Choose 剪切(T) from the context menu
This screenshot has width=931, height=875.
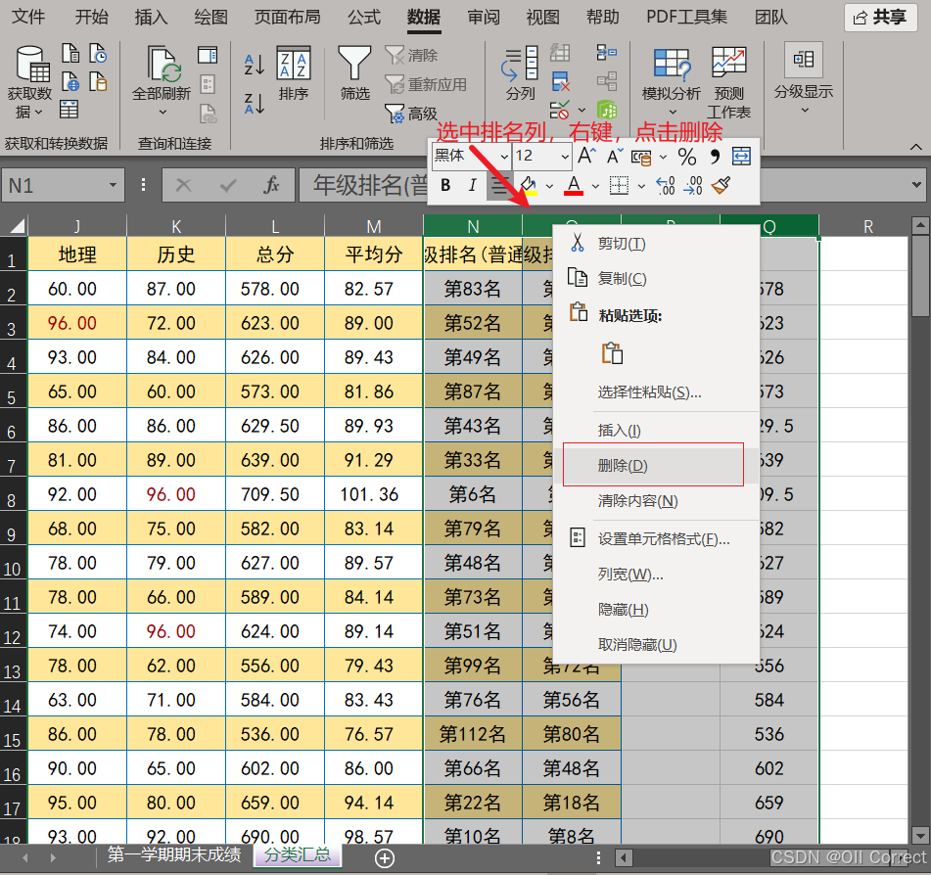pyautogui.click(x=656, y=244)
